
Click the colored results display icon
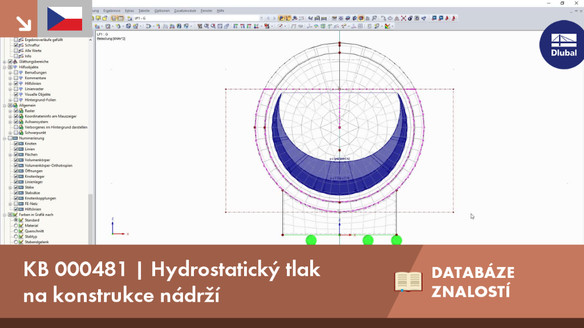tap(388, 26)
